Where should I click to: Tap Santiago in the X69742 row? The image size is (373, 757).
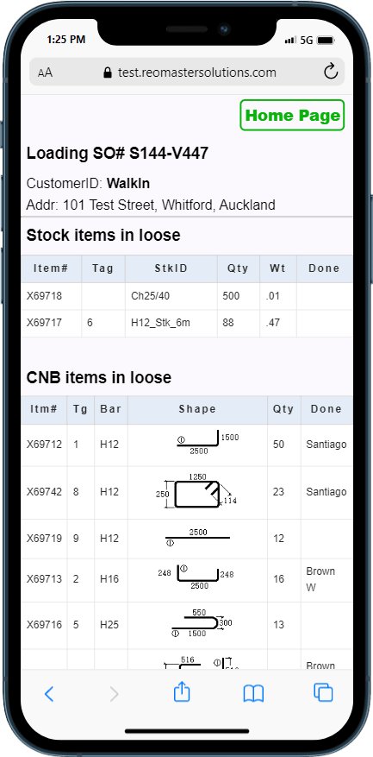[326, 492]
